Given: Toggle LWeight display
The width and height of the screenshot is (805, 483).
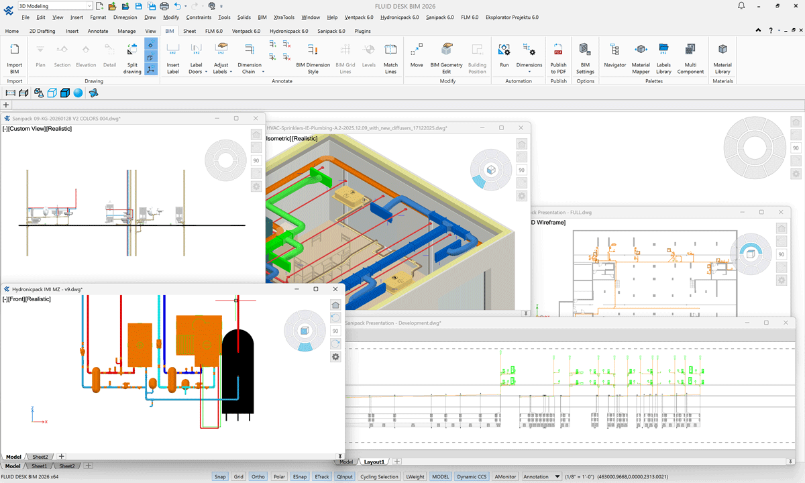Looking at the screenshot, I should [x=415, y=477].
